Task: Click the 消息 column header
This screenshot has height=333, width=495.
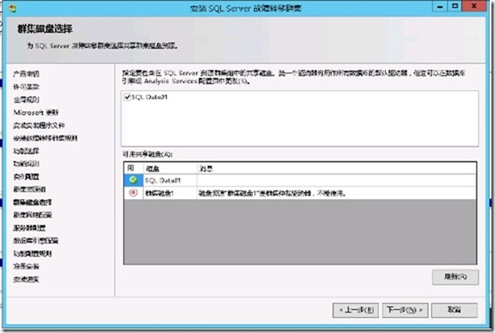Action: 336,168
